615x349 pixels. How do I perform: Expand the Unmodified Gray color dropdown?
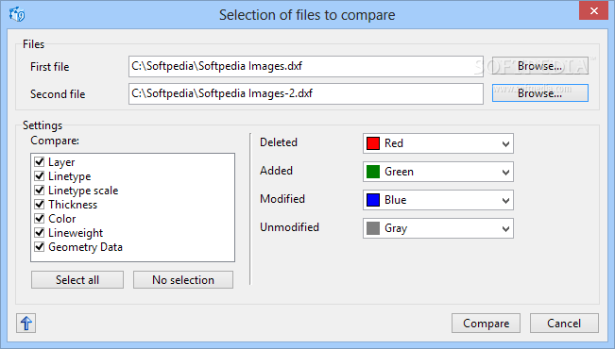pyautogui.click(x=438, y=228)
